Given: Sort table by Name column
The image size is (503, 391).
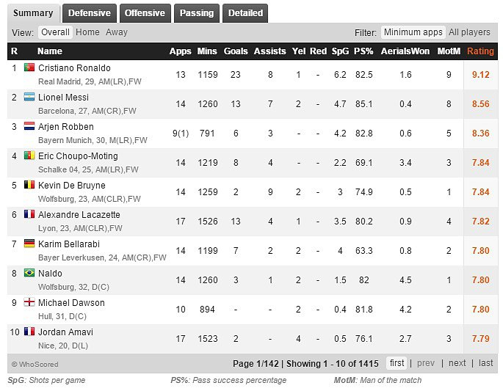Looking at the screenshot, I should 50,51.
